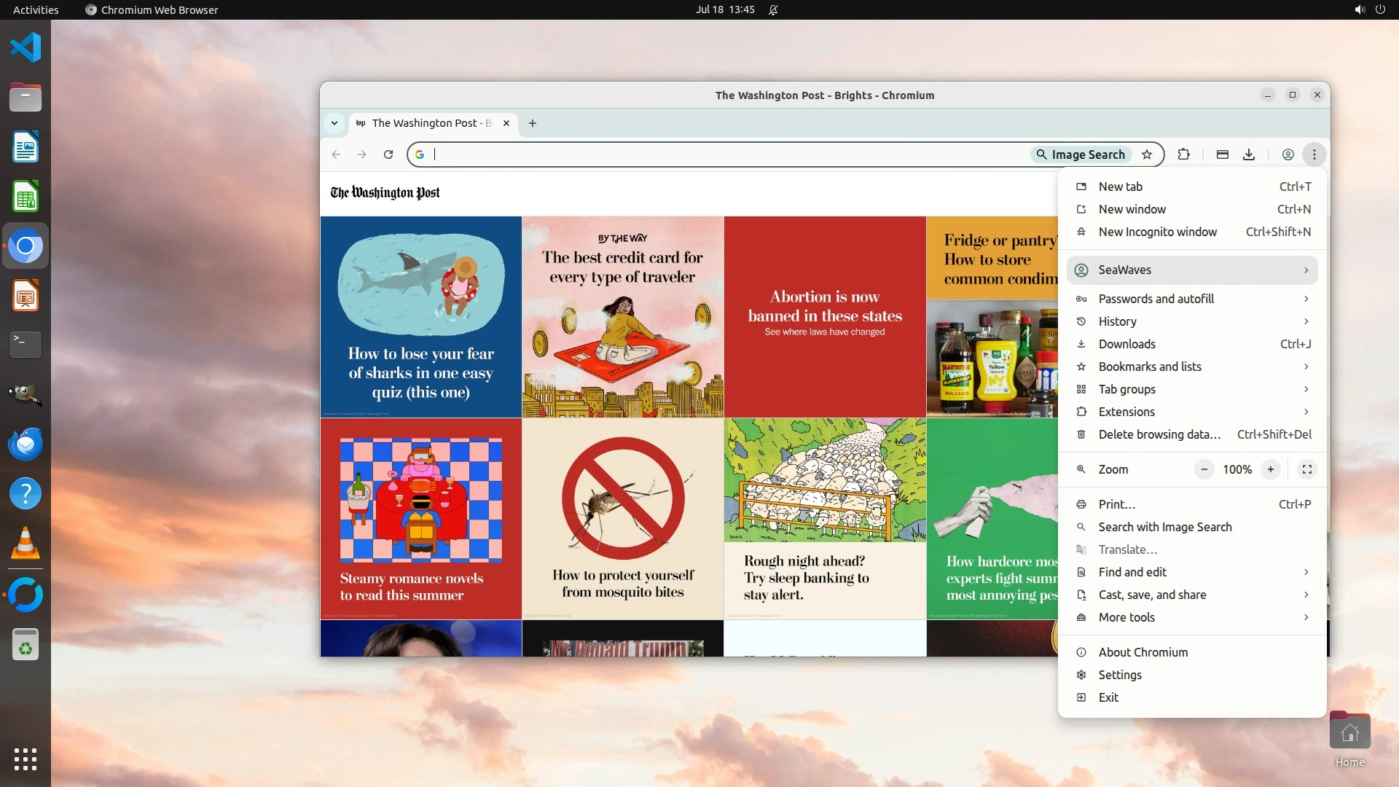Open a new tab with plus button
The image size is (1399, 787).
[x=533, y=123]
